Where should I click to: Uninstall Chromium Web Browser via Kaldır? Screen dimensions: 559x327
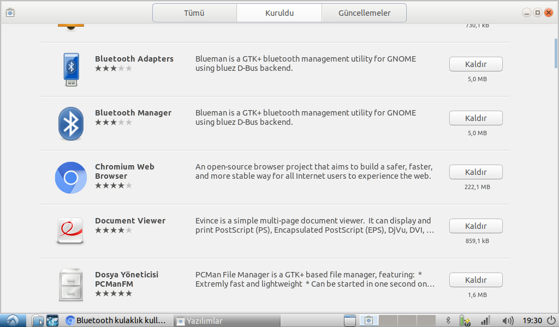click(x=475, y=172)
